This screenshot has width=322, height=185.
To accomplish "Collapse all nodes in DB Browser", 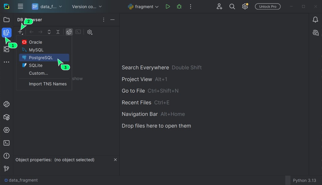I will 58,32.
